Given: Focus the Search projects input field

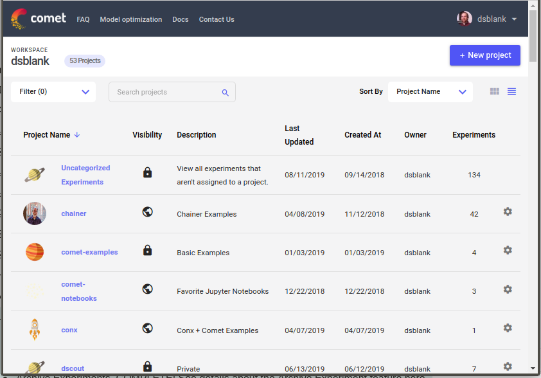Looking at the screenshot, I should pyautogui.click(x=172, y=92).
